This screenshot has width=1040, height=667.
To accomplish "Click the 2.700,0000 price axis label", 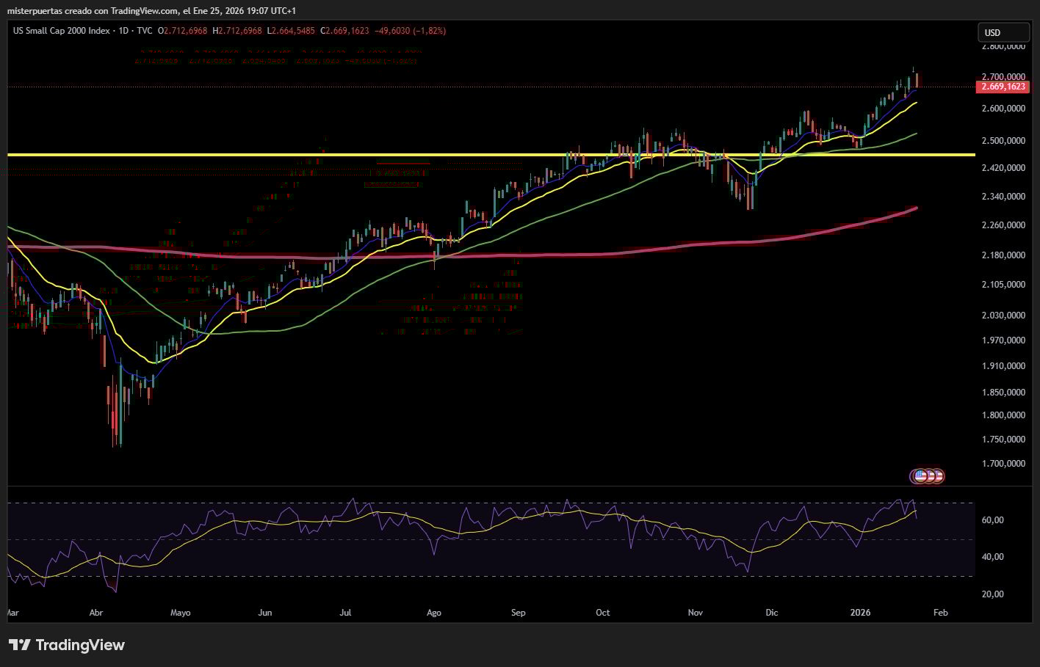I will [1003, 76].
